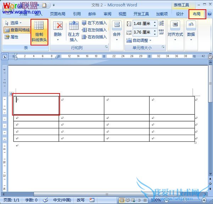213x204 pixels.
Task: Decrease row height with down spinner
Action: [155, 26]
